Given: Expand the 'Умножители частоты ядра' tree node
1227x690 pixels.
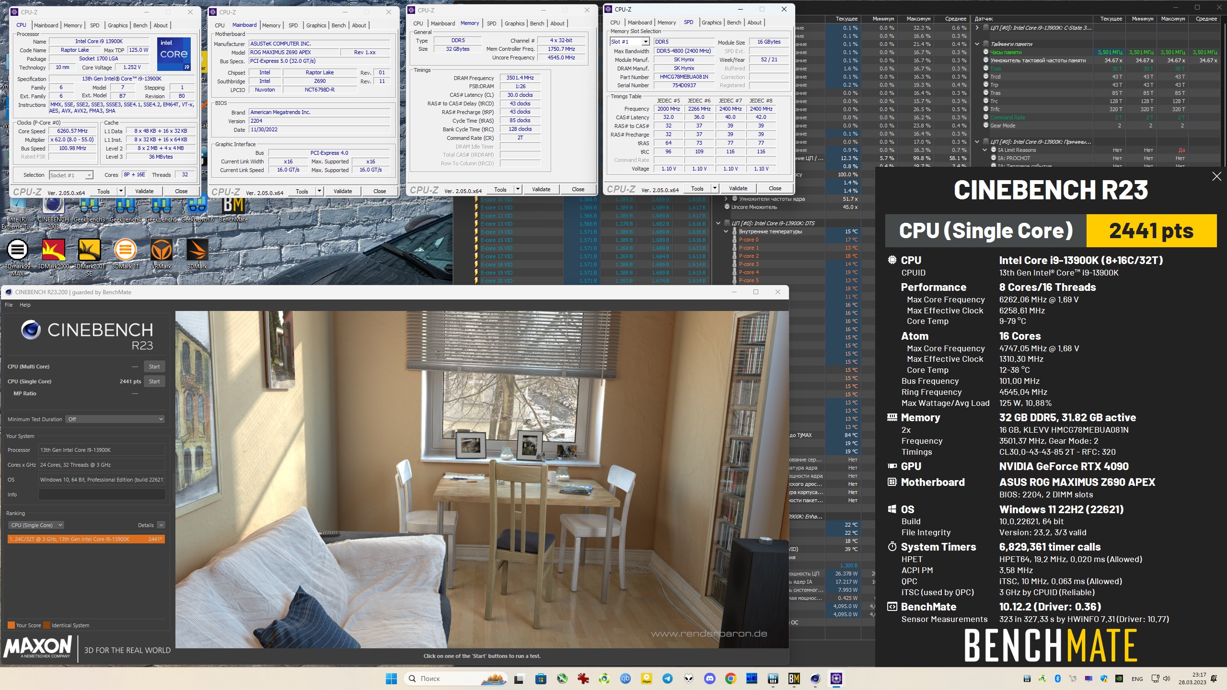Looking at the screenshot, I should click(x=726, y=199).
